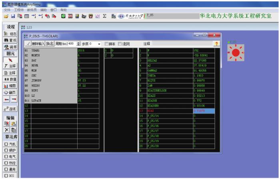Click the Sigma summation toolbar icon
Image resolution: width=280 pixels, height=179 pixels.
105,16
